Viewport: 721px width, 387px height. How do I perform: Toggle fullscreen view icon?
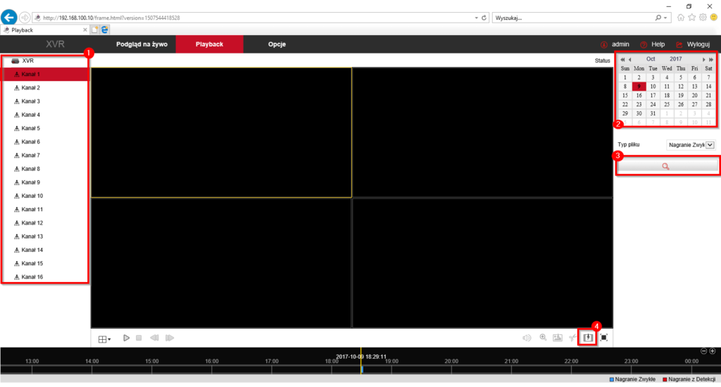tap(603, 338)
